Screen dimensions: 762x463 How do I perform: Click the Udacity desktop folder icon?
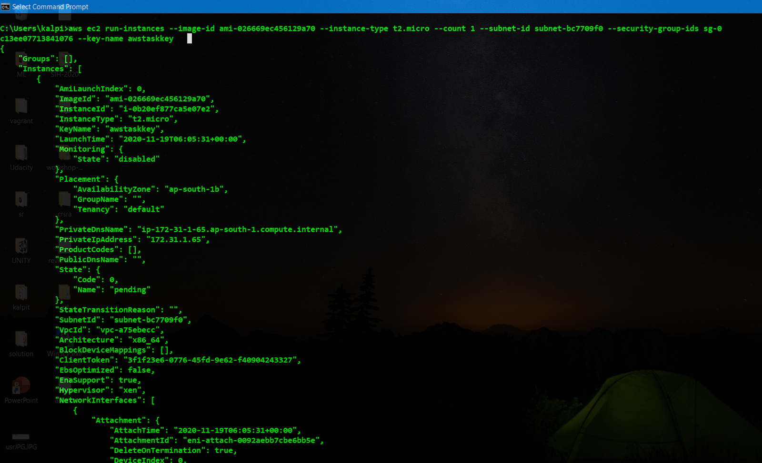click(x=21, y=152)
